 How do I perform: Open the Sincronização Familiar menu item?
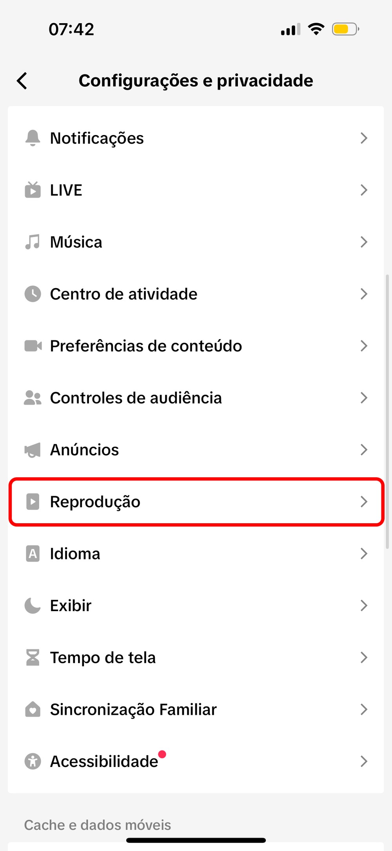tap(133, 710)
